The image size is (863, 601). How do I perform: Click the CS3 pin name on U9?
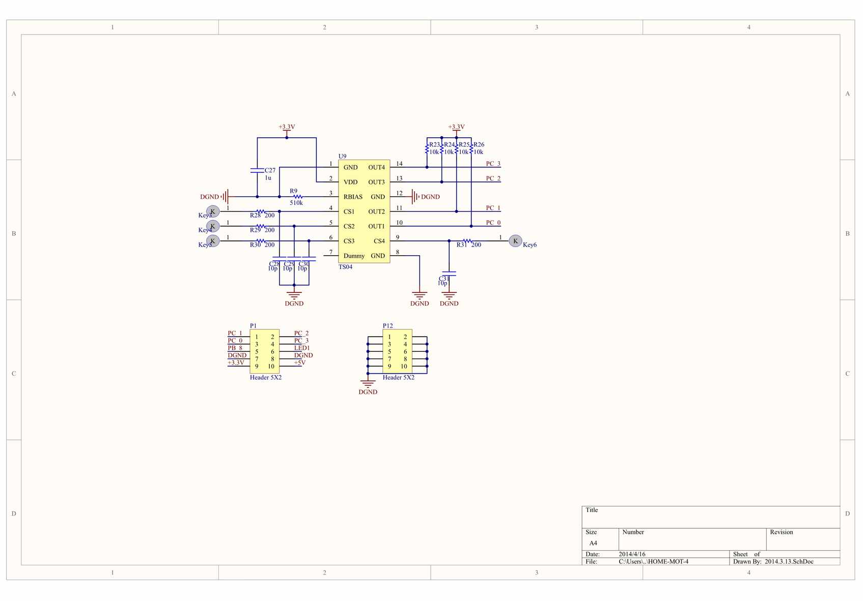[x=349, y=241]
